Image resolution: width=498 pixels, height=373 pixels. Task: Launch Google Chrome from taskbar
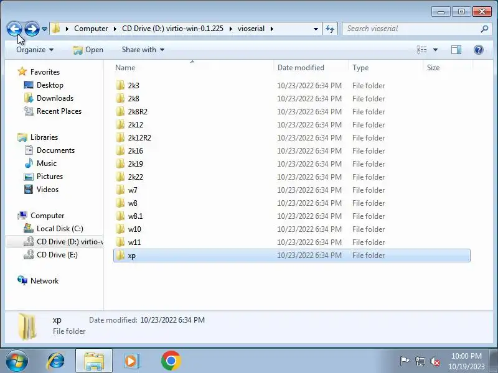(171, 361)
